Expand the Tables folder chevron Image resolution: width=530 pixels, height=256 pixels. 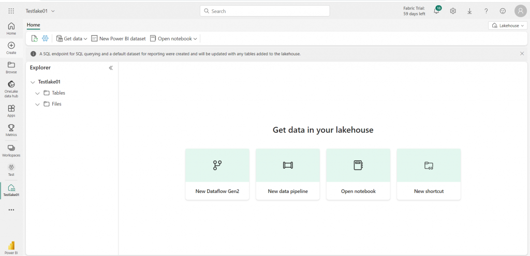click(x=37, y=93)
